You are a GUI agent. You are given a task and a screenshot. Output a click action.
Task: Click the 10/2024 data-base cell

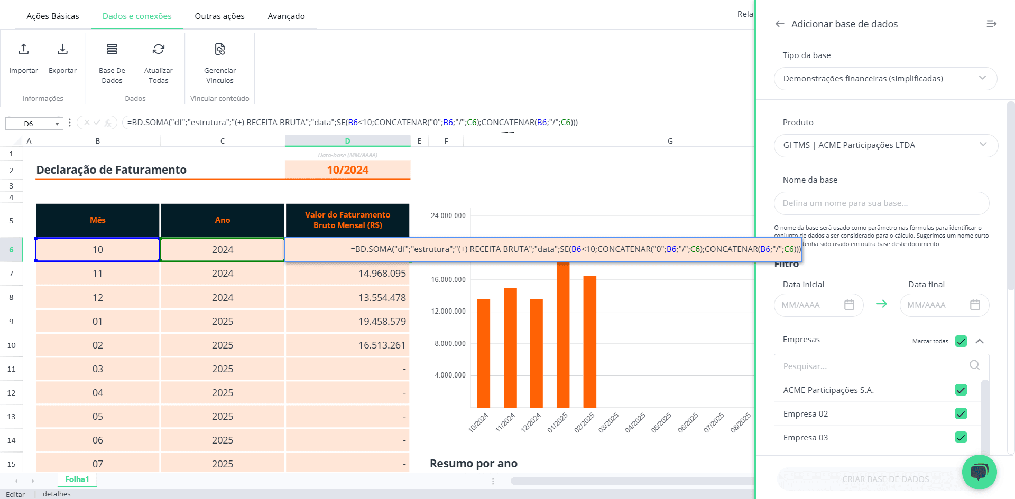pos(347,170)
